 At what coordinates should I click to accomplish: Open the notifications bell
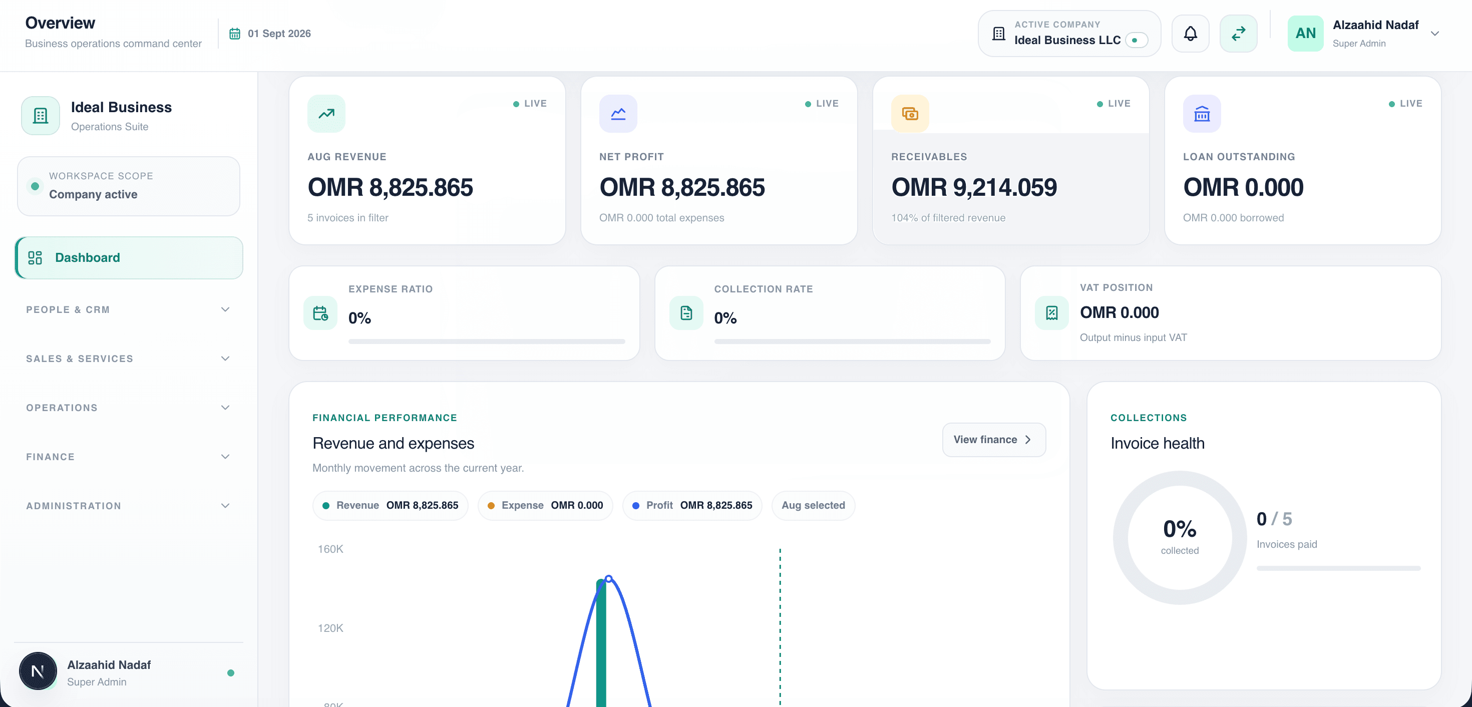click(x=1190, y=34)
